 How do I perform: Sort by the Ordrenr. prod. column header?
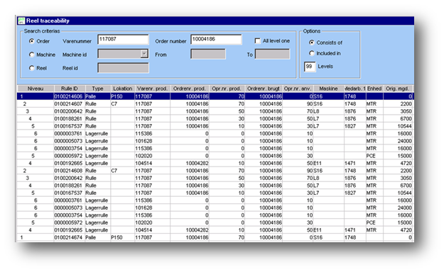coord(190,89)
